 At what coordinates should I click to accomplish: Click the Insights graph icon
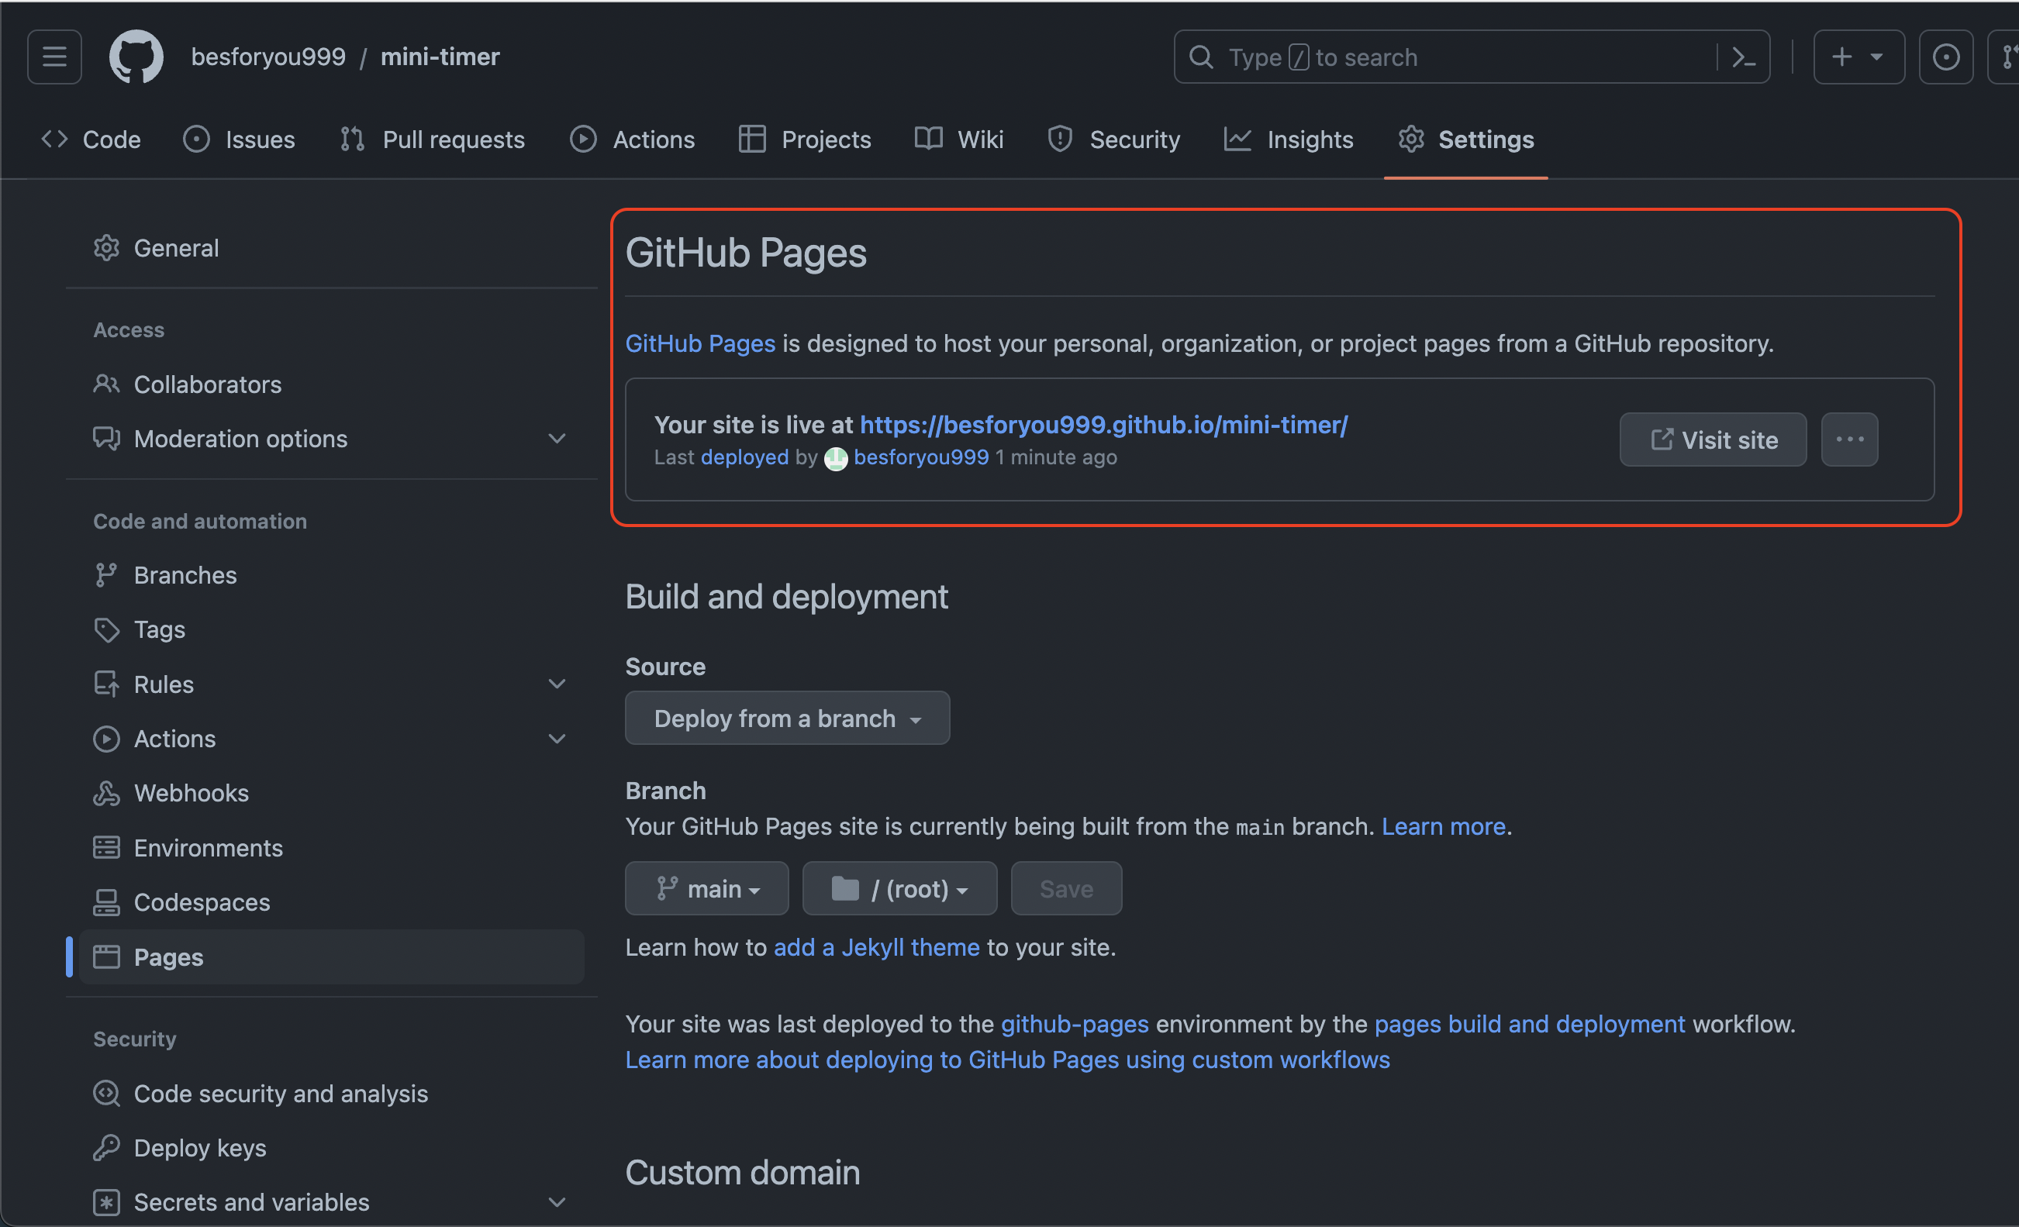(1237, 140)
